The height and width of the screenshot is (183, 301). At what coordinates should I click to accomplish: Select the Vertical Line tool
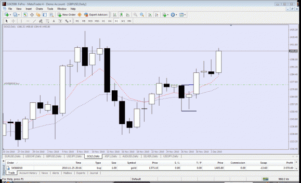click(x=21, y=21)
